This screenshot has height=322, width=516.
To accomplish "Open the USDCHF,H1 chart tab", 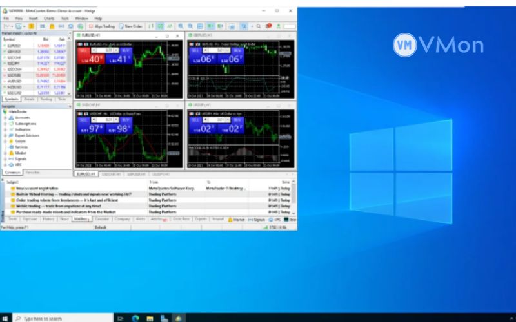I will tap(111, 174).
